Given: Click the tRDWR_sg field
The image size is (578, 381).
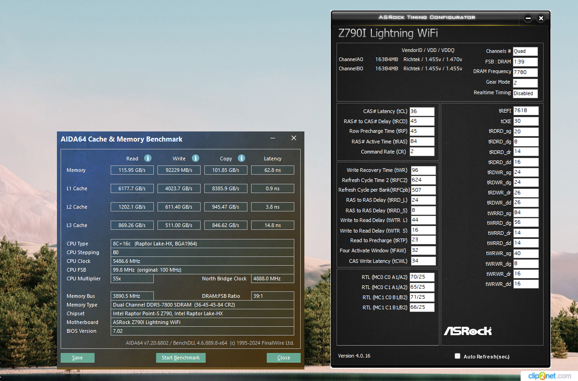Looking at the screenshot, I should pyautogui.click(x=526, y=172).
